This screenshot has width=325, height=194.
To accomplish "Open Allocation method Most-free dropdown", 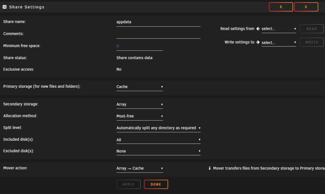I will [140, 116].
